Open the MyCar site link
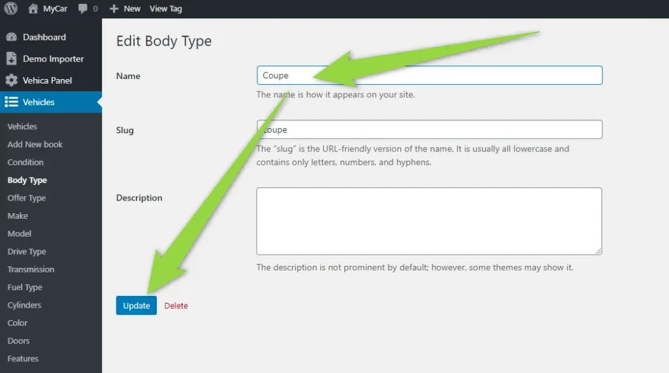 [x=55, y=8]
